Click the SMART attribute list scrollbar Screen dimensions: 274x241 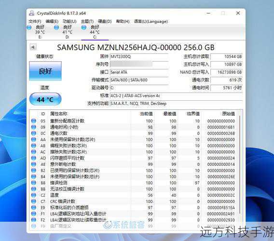pos(240,164)
